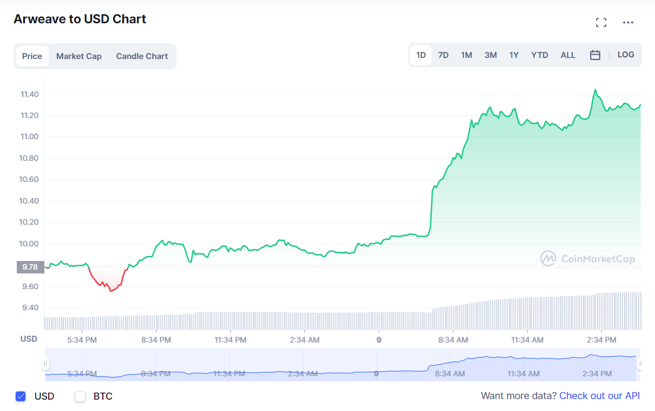Select the 7D time range
This screenshot has height=411, width=655.
tap(443, 55)
